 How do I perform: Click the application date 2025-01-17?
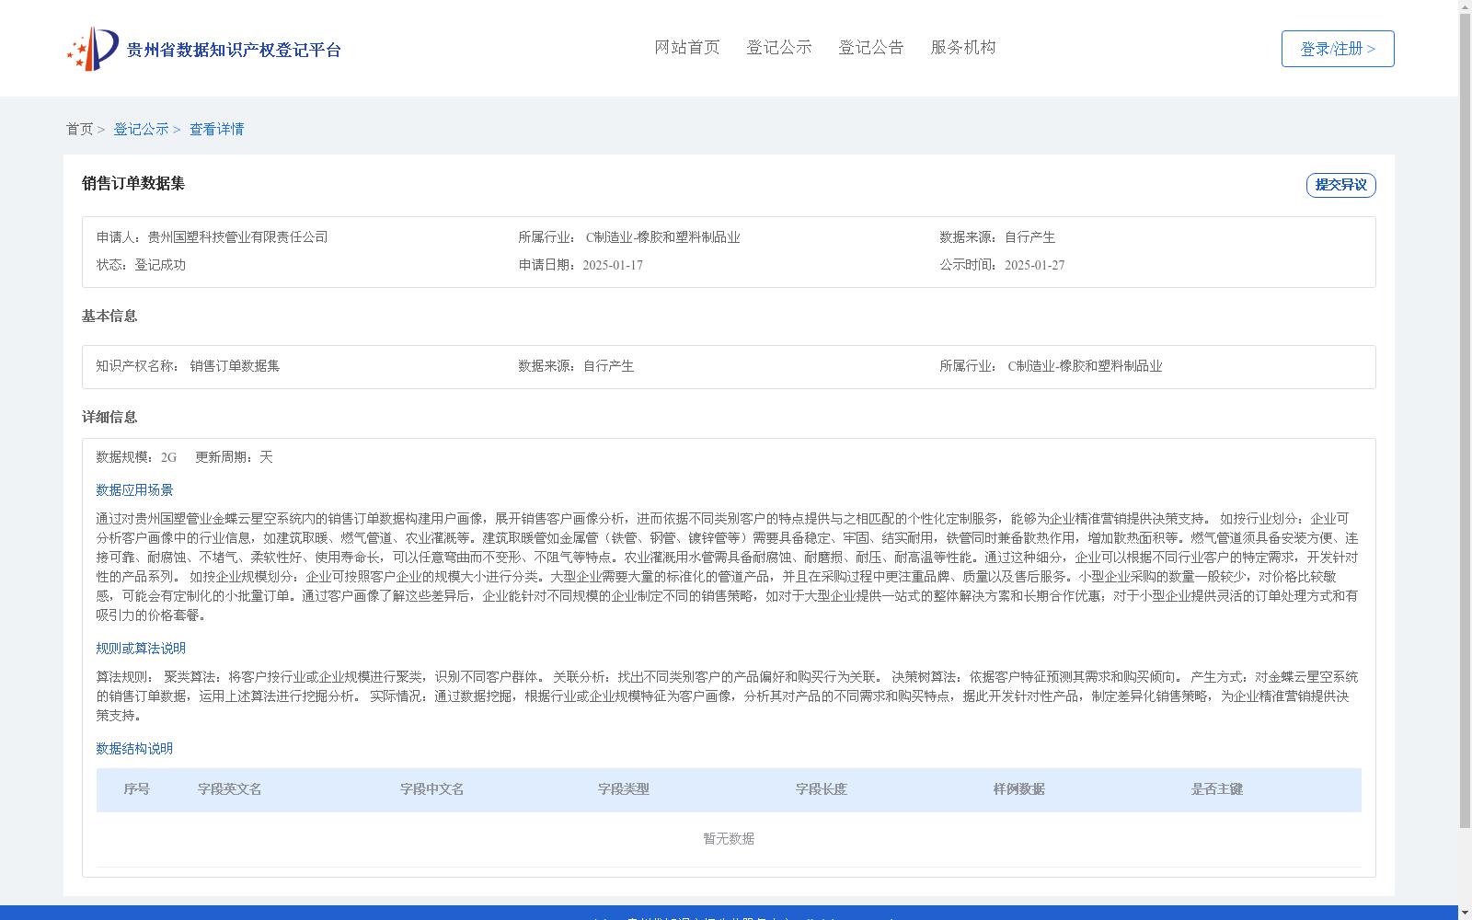point(613,265)
